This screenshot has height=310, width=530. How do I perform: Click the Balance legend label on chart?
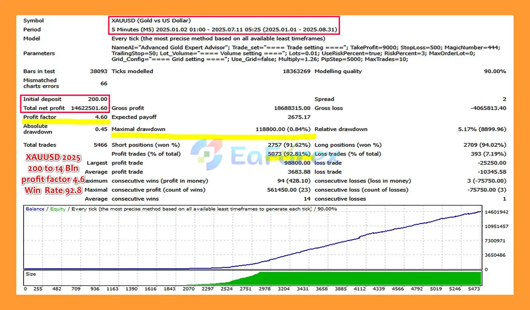[35, 209]
